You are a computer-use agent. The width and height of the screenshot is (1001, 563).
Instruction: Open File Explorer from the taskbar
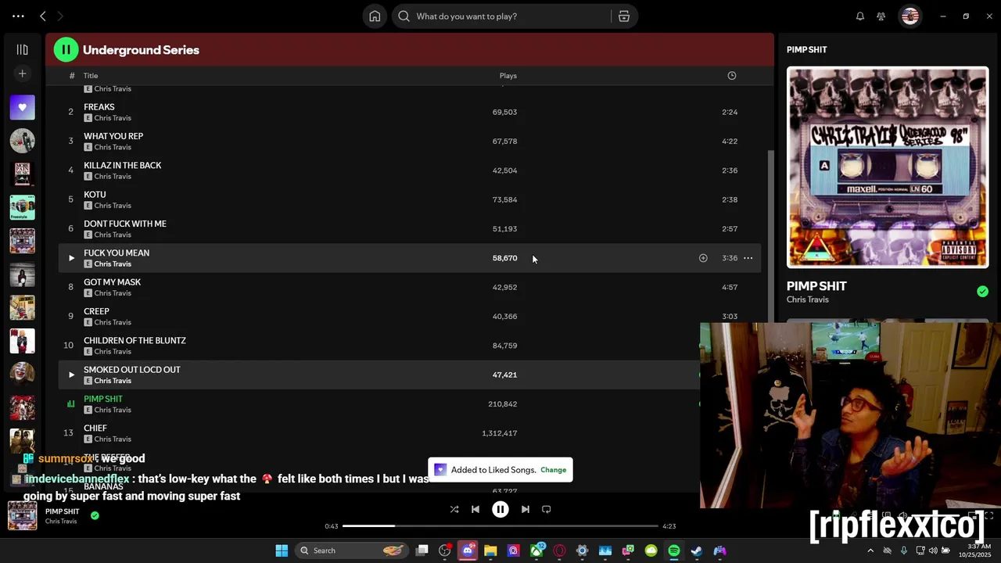[x=490, y=550]
